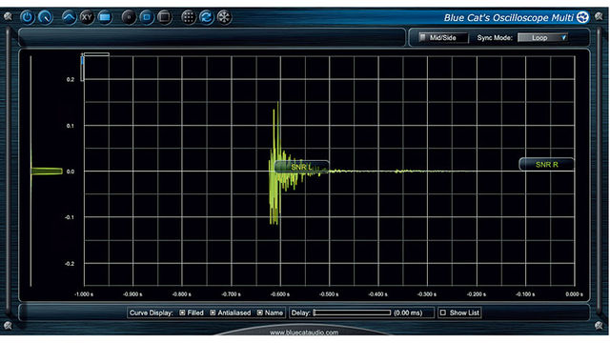610x343 pixels.
Task: Click the top-right corner screw icon
Action: [x=600, y=16]
